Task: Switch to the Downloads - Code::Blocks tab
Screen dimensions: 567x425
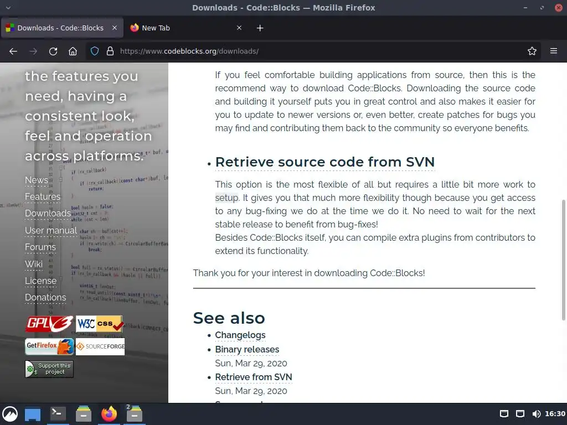Action: point(62,28)
